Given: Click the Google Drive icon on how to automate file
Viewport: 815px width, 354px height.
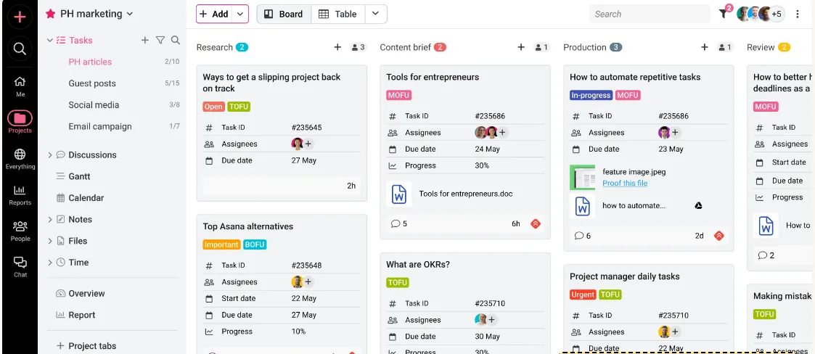Looking at the screenshot, I should (699, 205).
